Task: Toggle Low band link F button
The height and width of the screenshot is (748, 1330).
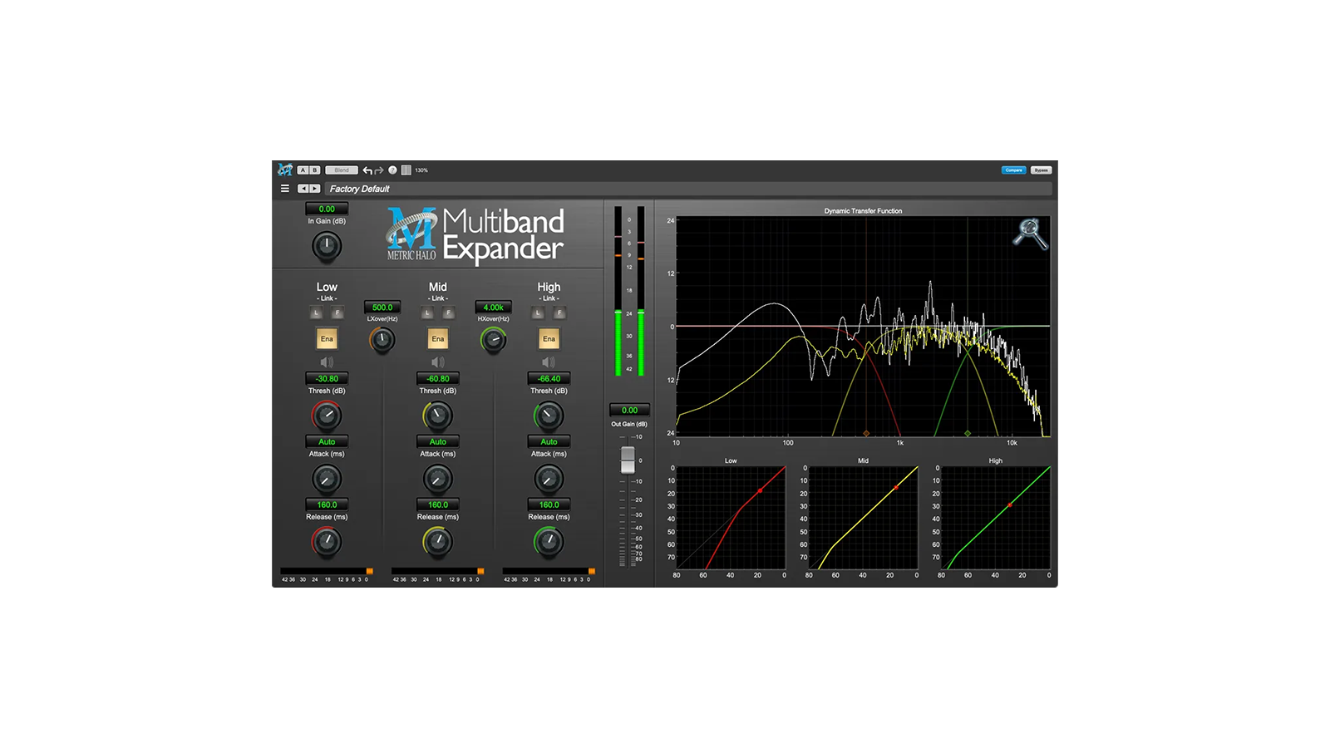Action: (337, 312)
